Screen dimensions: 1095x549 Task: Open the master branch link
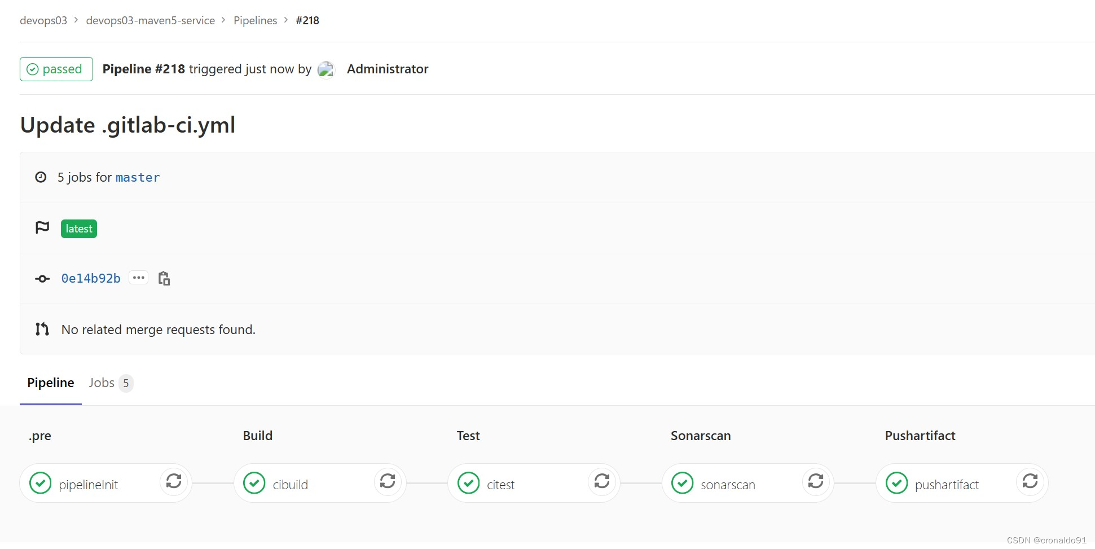138,177
